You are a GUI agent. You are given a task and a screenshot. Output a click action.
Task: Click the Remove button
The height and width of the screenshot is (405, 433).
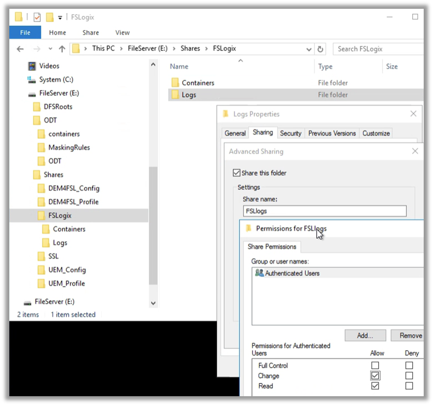pos(410,336)
